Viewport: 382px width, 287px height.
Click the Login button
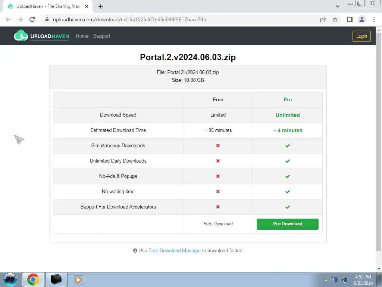coord(361,36)
